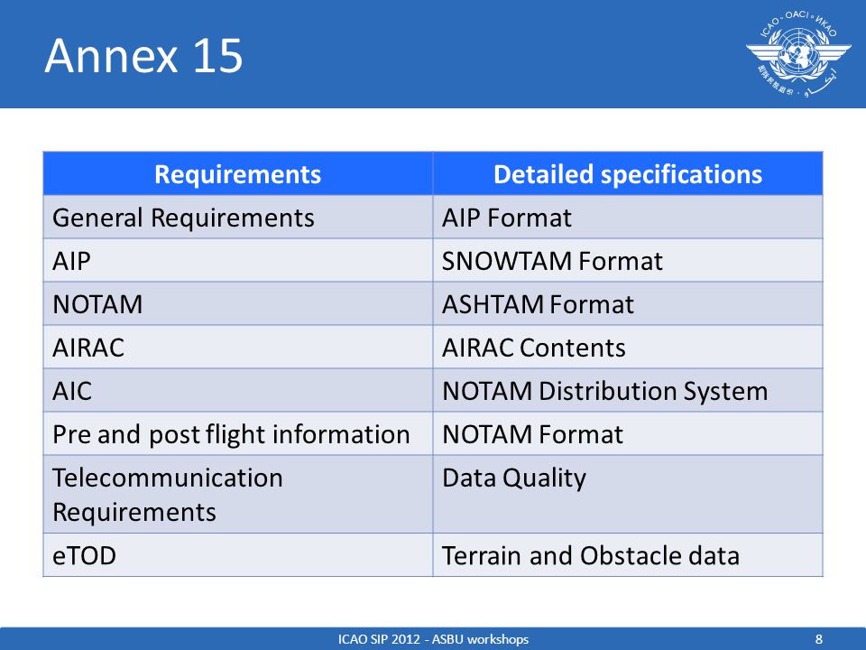This screenshot has height=650, width=866.
Task: Click the 'Detailed specifications' column header
Action: click(628, 173)
